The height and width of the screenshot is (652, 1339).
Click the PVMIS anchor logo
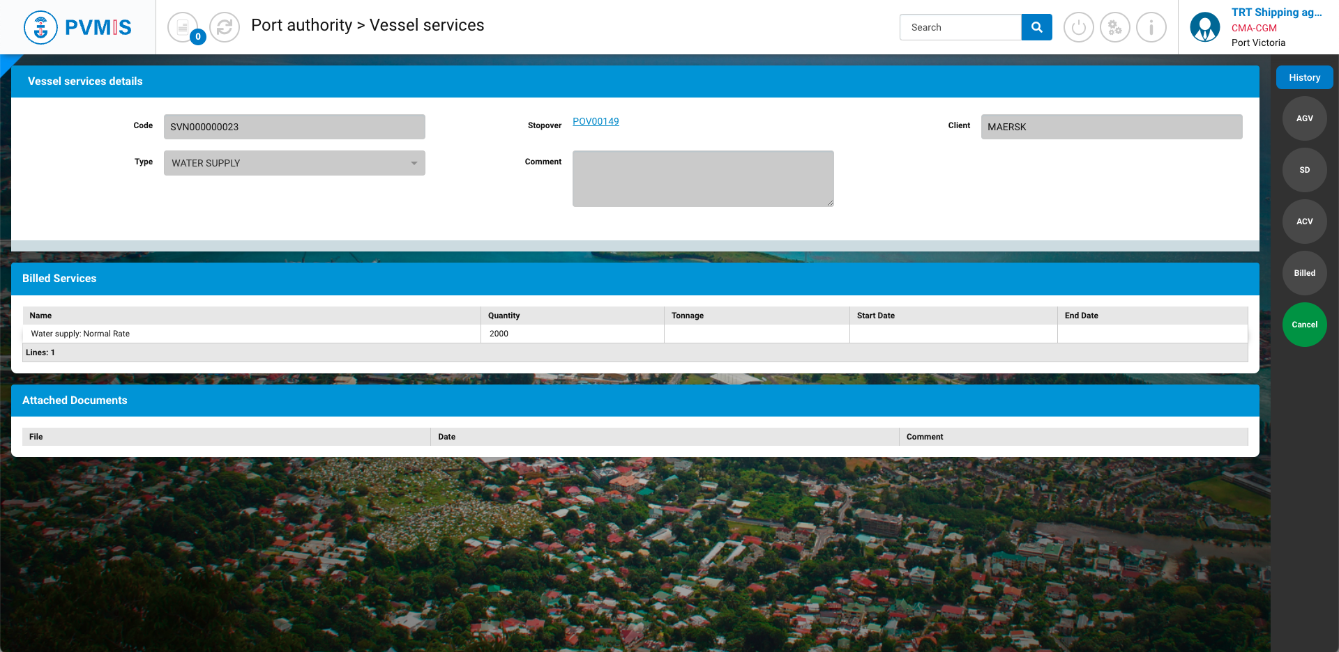point(40,28)
